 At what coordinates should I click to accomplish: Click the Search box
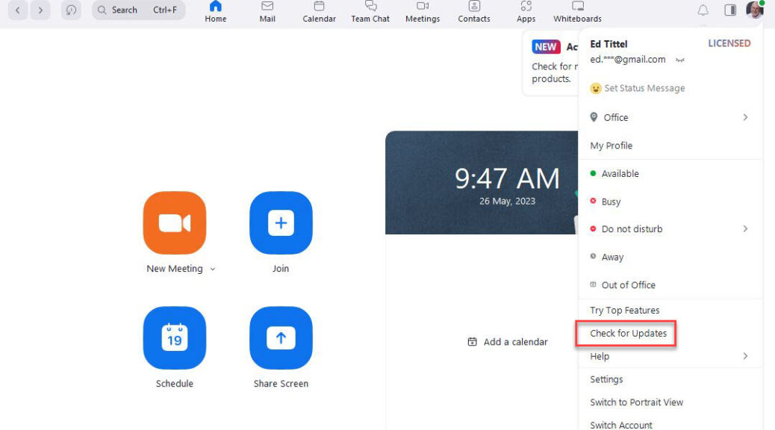(138, 10)
